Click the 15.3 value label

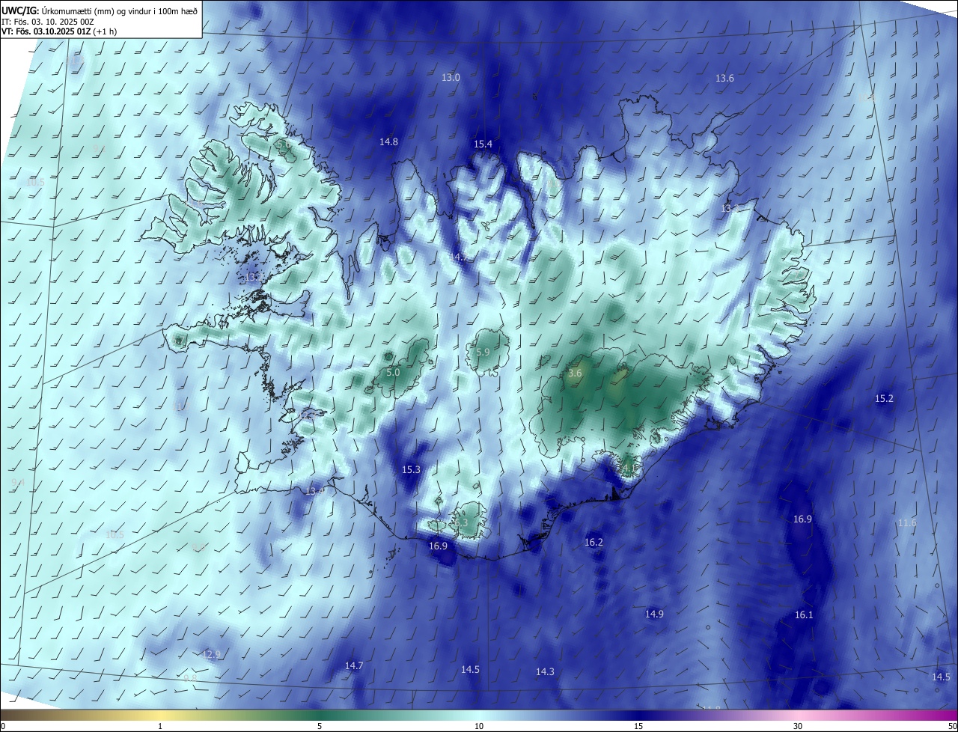click(x=411, y=470)
